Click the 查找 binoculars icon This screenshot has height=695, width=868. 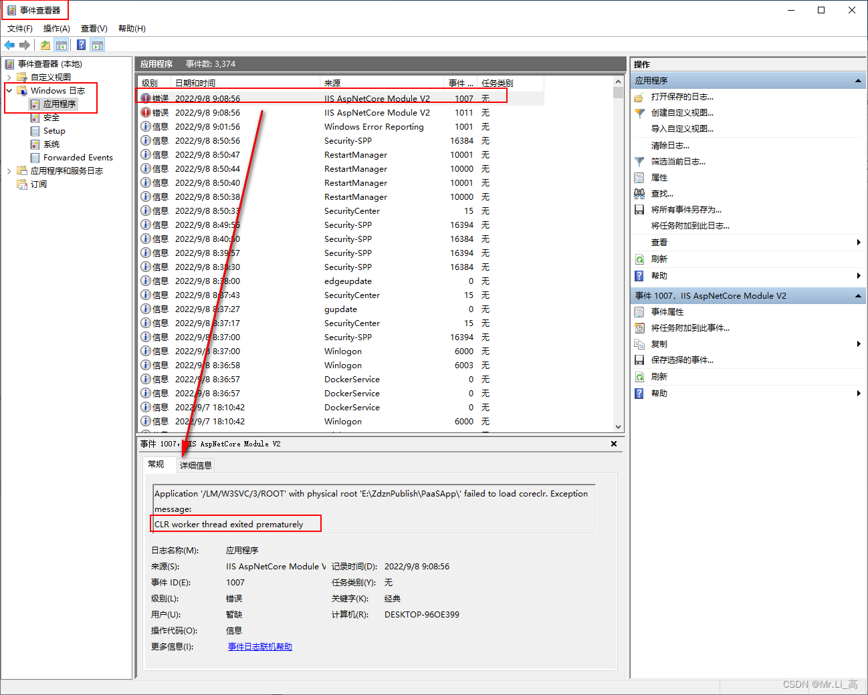(639, 194)
